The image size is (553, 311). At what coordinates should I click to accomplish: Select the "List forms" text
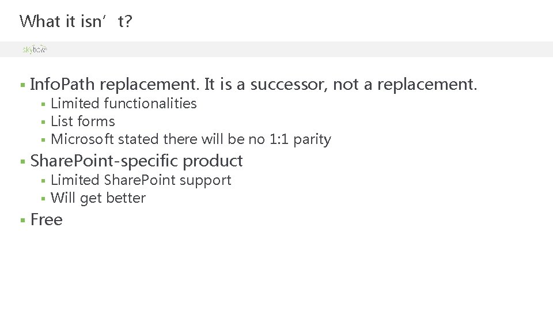[83, 122]
